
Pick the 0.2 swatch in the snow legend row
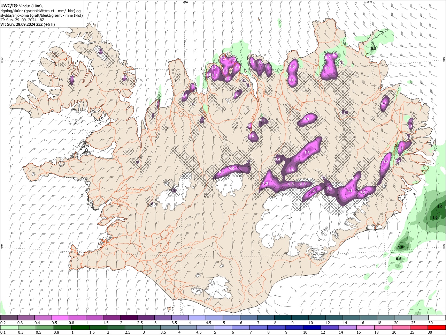[x=9, y=318]
